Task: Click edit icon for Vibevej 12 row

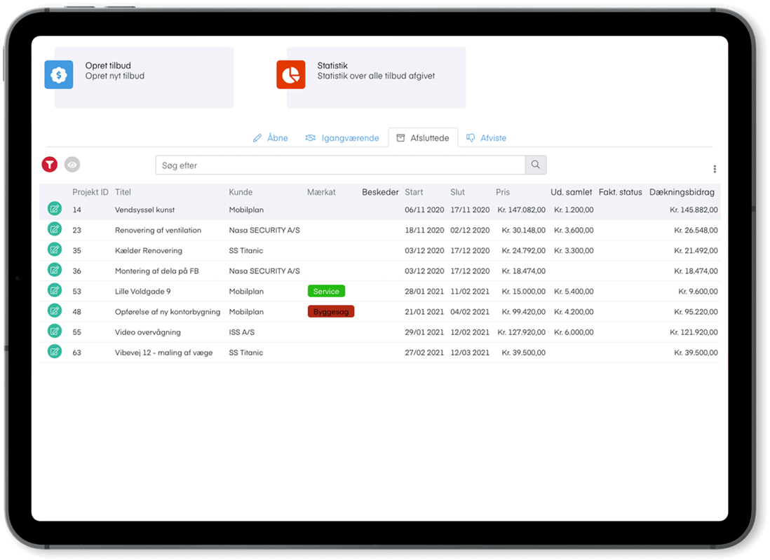Action: 55,352
